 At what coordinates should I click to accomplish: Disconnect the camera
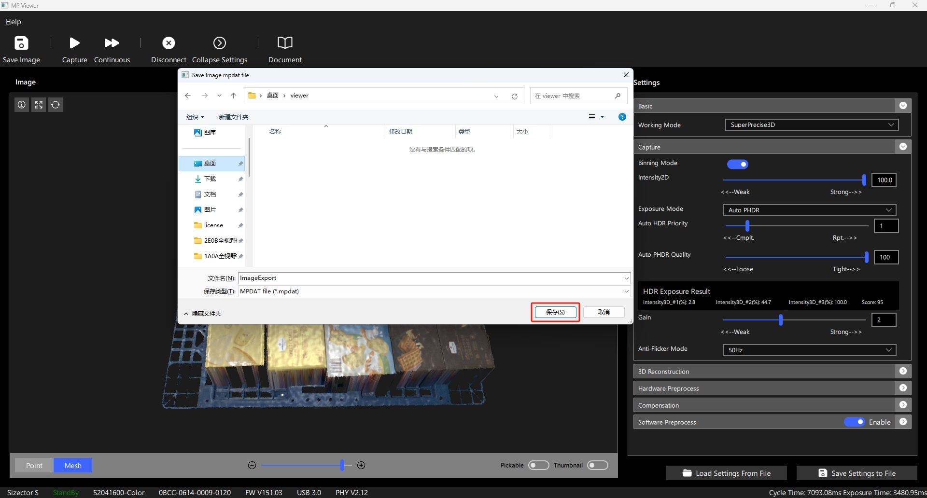click(x=169, y=43)
